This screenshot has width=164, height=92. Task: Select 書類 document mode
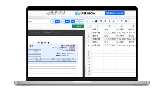pos(57,21)
